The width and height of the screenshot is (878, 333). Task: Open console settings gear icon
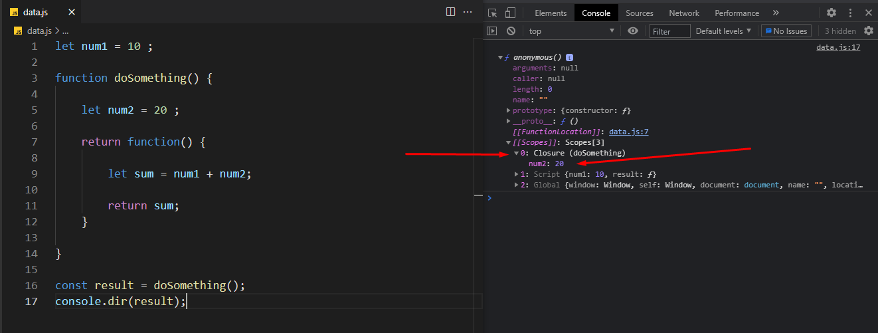(869, 31)
